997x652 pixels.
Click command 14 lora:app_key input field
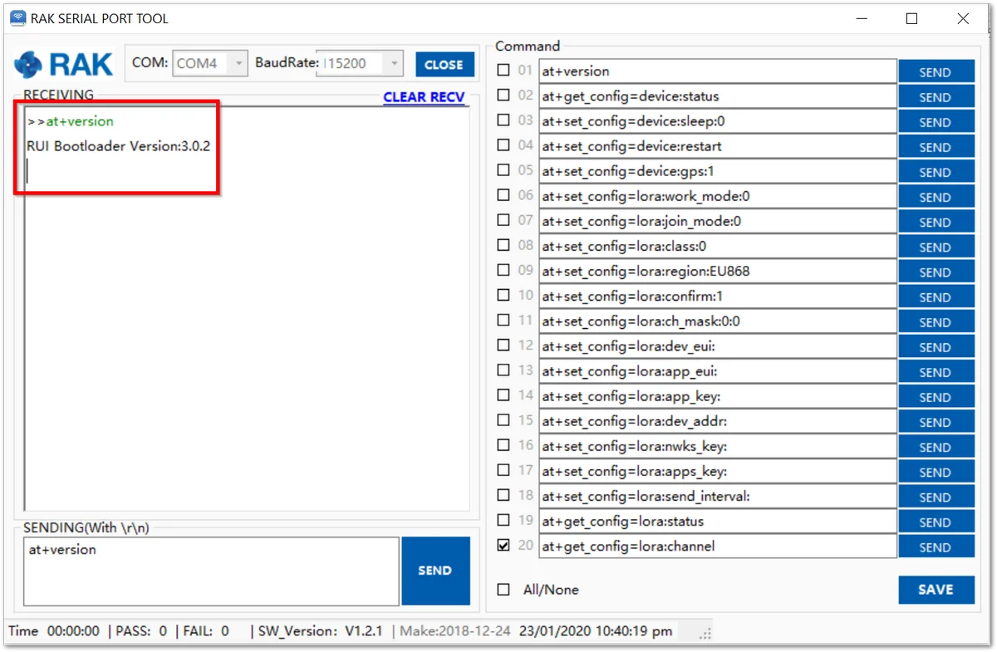point(718,396)
